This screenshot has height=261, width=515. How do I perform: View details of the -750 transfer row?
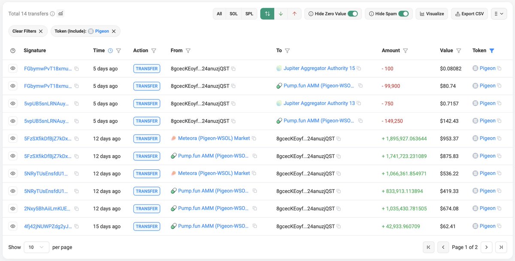[x=13, y=103]
